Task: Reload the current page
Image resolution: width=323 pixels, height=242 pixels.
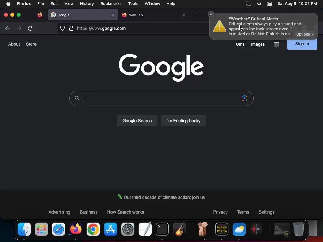Action: tap(30, 28)
